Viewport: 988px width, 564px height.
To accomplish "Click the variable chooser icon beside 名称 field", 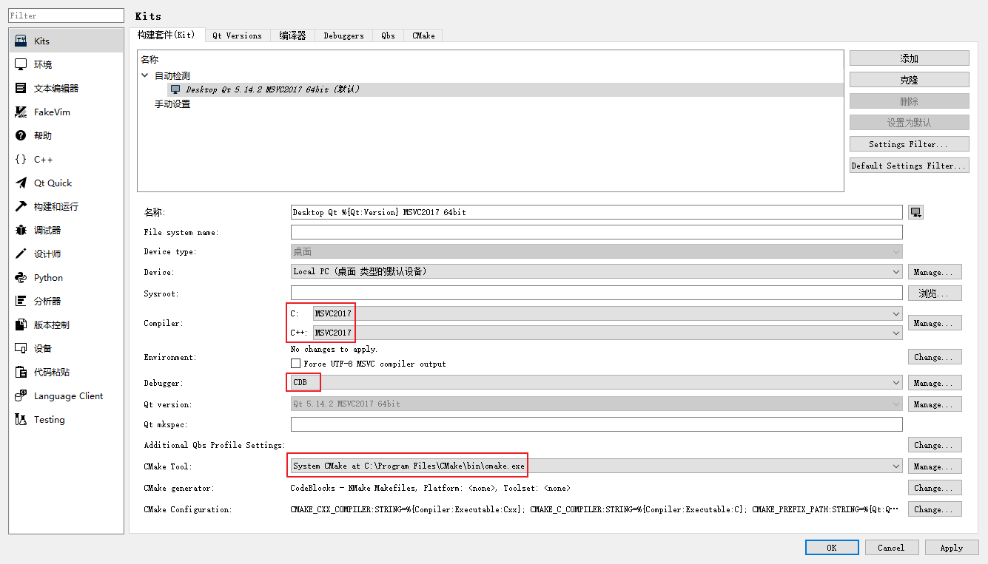I will click(915, 211).
